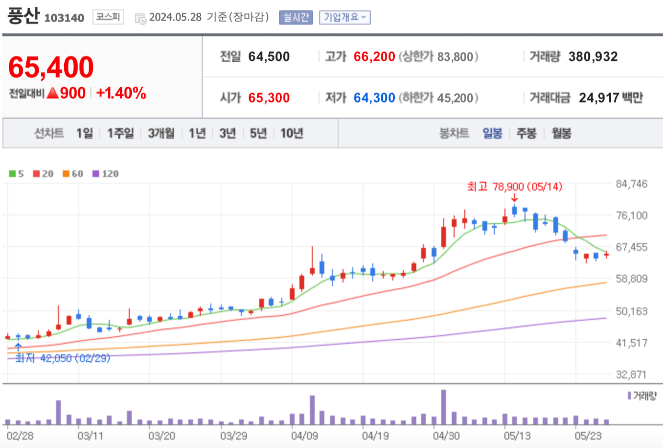Select the 1주일 line chart tab
The image size is (663, 448).
120,133
